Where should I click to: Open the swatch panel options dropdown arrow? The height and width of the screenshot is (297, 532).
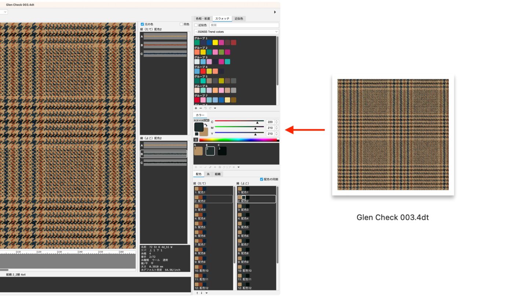pyautogui.click(x=215, y=108)
